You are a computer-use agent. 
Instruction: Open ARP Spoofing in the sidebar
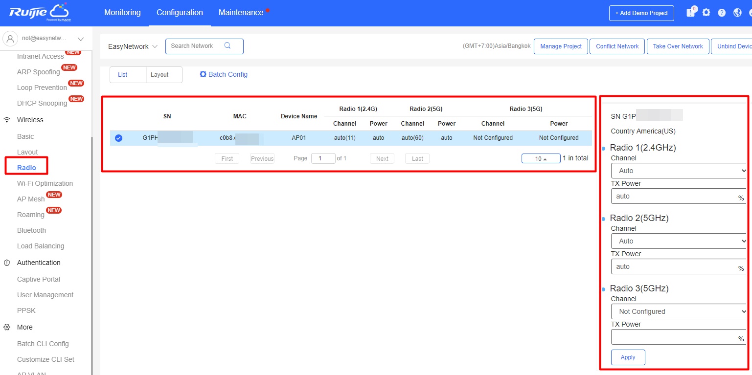tap(39, 72)
